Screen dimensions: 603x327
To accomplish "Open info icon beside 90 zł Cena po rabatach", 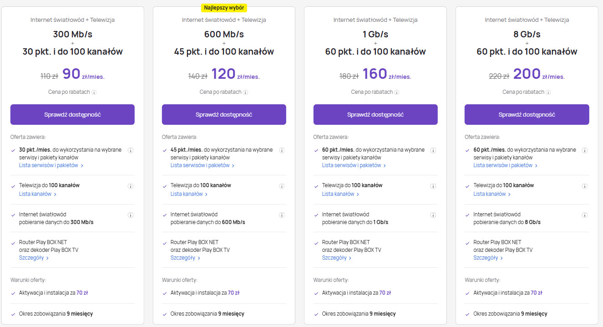I will [x=94, y=92].
